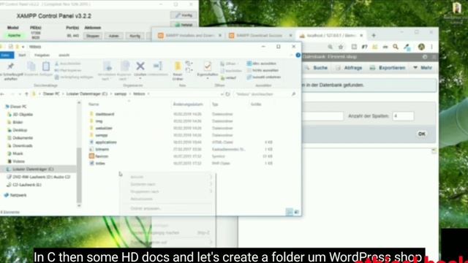Click the search magnifier in Explorer search box
Viewport: 468px width, 263px height.
(293, 94)
